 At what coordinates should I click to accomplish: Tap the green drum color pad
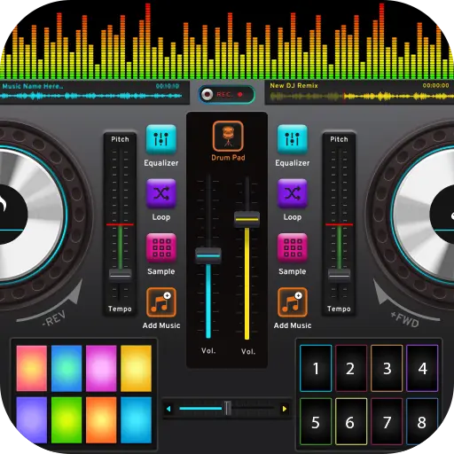coord(67,420)
